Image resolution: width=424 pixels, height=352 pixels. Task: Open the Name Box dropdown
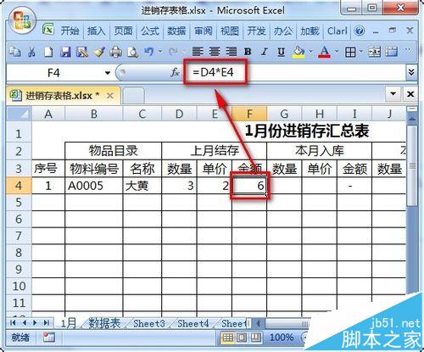[108, 73]
